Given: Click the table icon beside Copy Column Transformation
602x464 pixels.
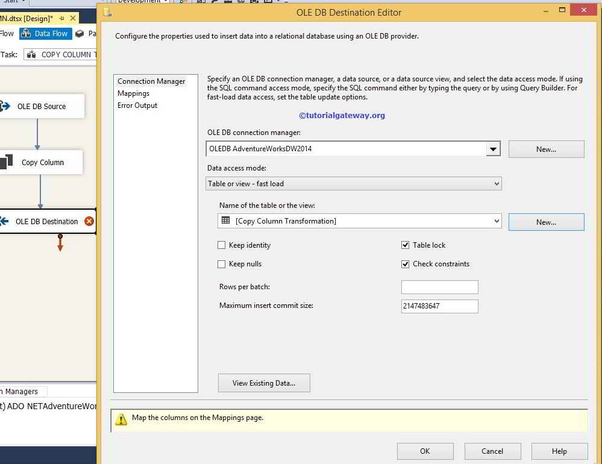Looking at the screenshot, I should pos(225,221).
